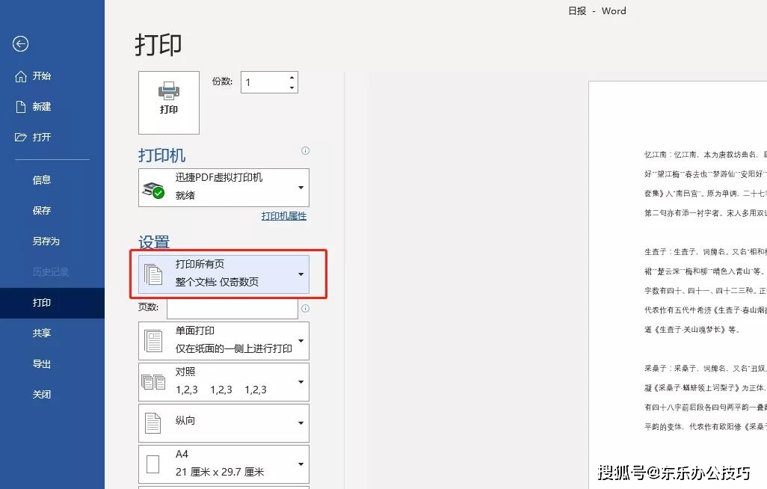Select 新建 (New) in the sidebar
This screenshot has height=489, width=767.
click(42, 107)
